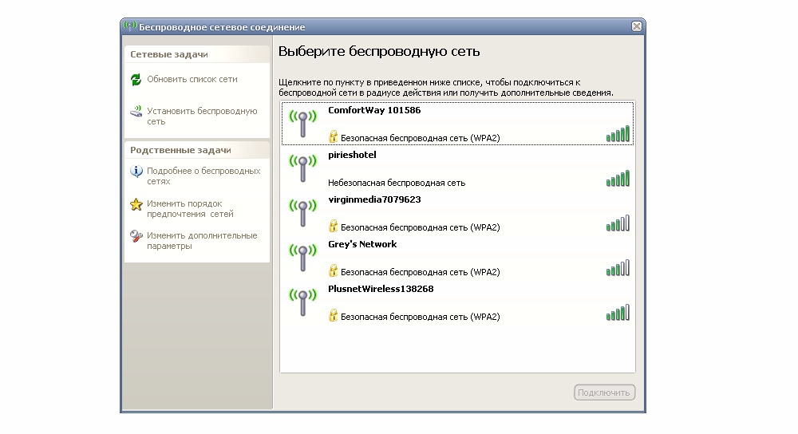Click the 'Сетевые задачи' panel header

[x=197, y=54]
